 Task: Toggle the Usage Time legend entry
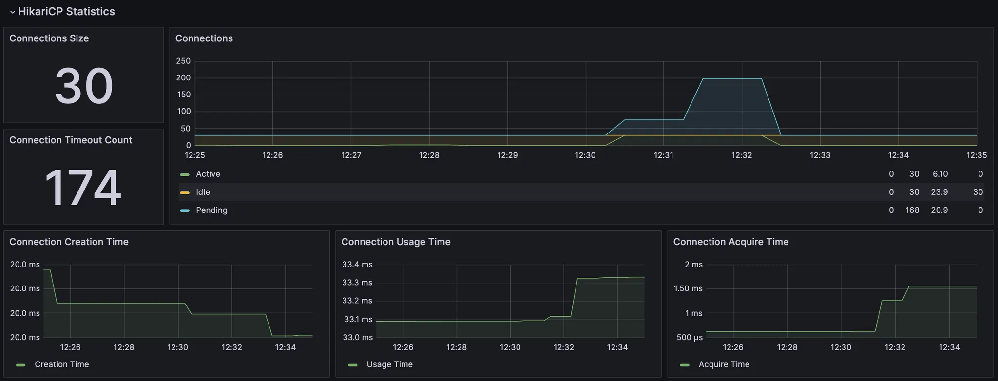389,364
